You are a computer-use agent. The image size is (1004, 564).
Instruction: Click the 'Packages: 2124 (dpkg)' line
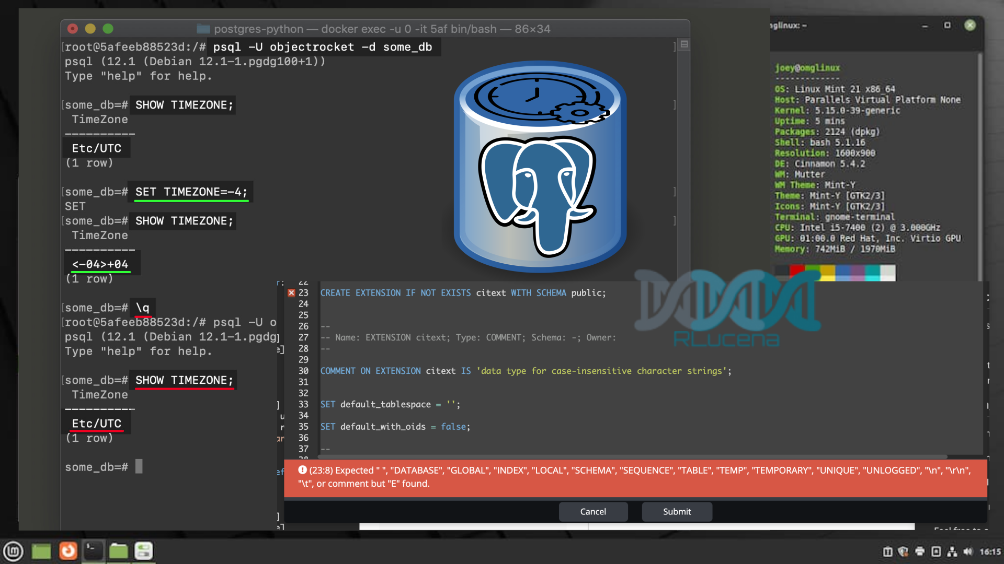click(827, 132)
